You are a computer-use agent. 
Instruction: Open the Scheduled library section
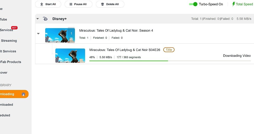5,115
